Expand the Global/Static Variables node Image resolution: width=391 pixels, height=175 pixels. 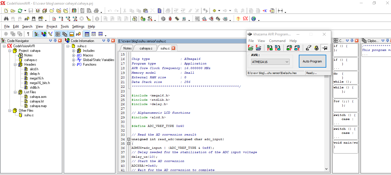74,60
